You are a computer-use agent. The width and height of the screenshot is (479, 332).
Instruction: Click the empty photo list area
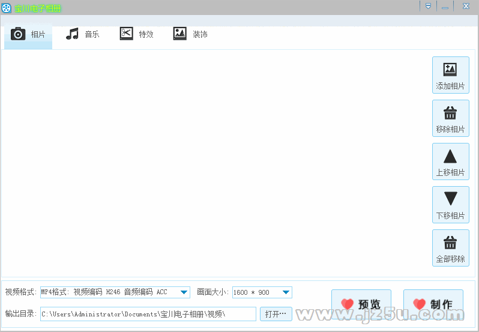pyautogui.click(x=215, y=163)
